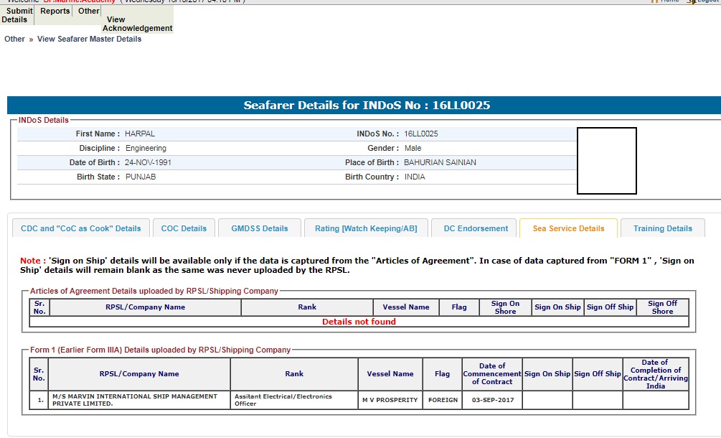
Task: Open the GMDSS Details tab
Action: pyautogui.click(x=259, y=228)
